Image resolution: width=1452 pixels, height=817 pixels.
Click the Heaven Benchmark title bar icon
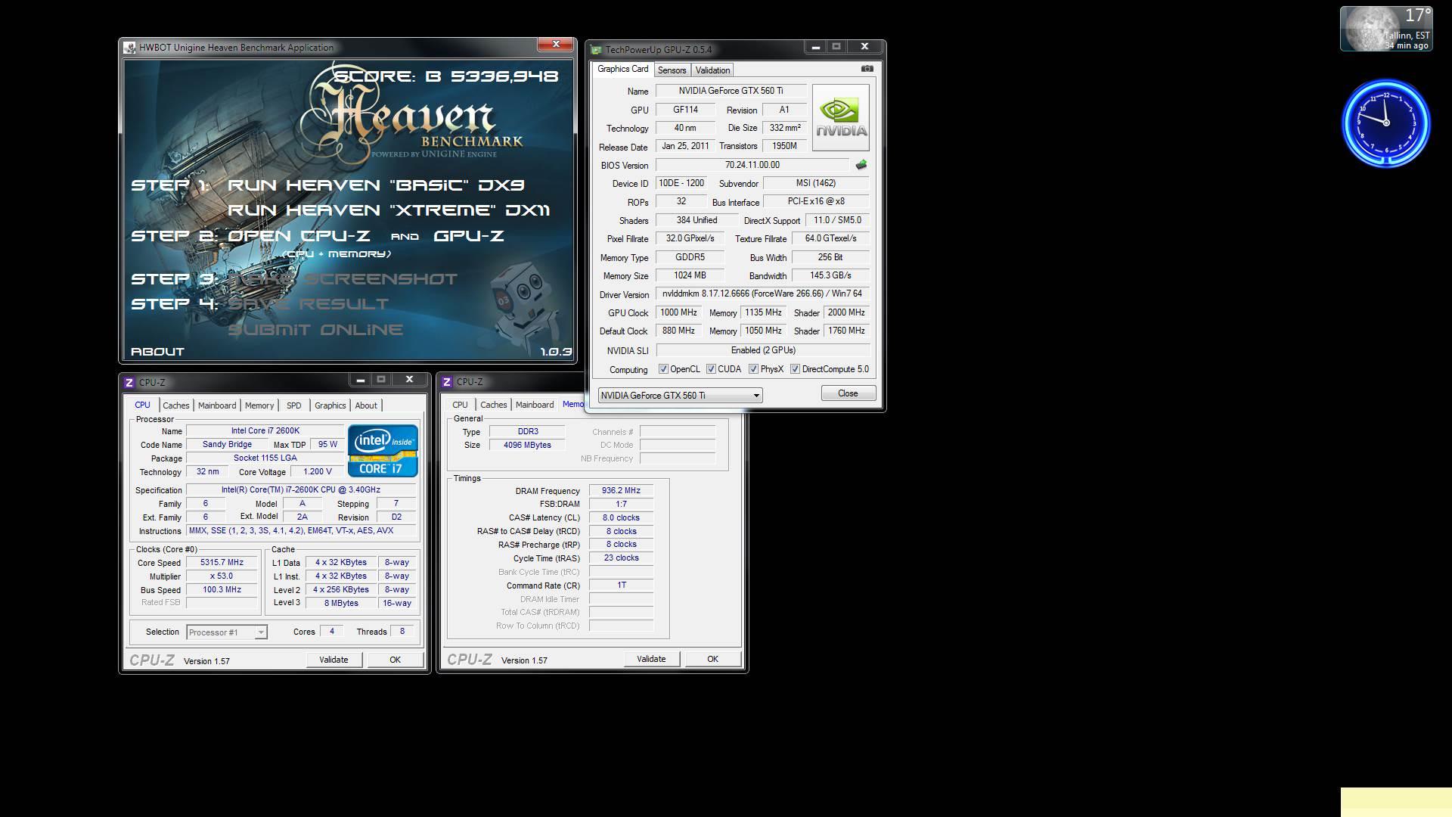pos(130,48)
